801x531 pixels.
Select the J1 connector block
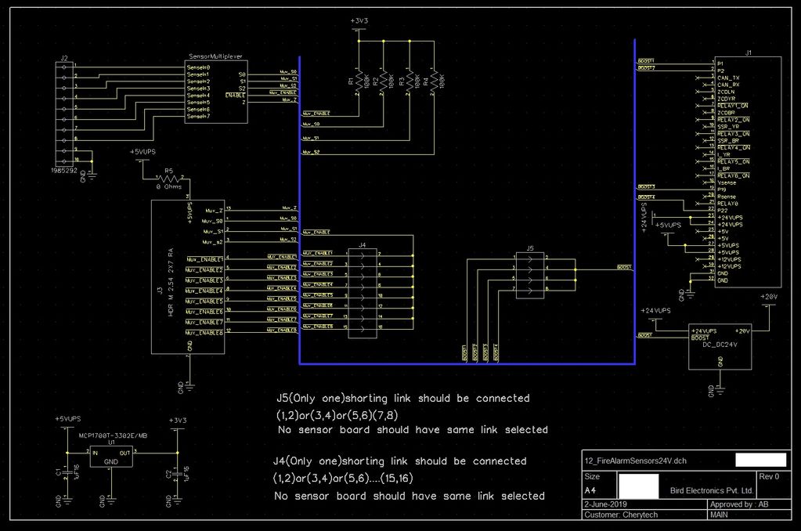coord(748,172)
